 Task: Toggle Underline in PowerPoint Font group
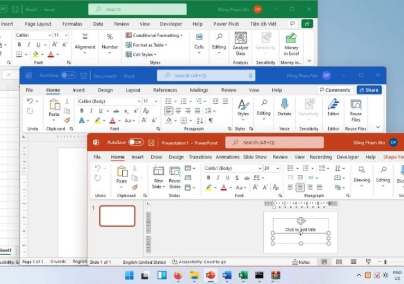click(227, 177)
